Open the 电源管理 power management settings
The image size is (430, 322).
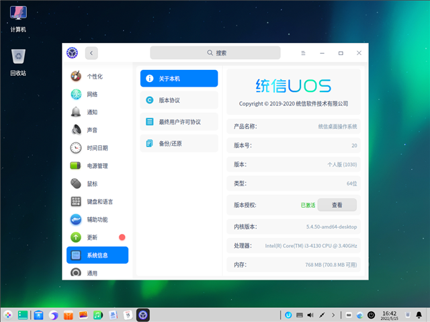pos(97,166)
